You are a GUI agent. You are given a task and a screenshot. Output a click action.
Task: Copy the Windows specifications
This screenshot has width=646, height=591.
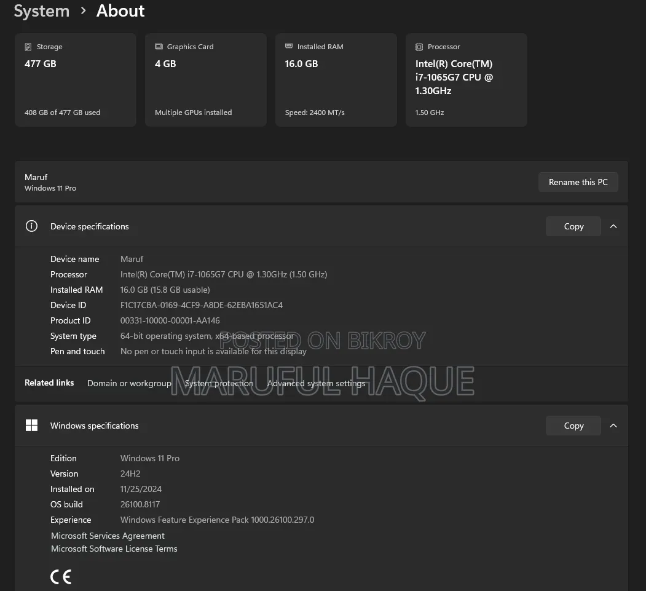pyautogui.click(x=573, y=426)
